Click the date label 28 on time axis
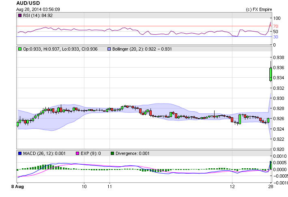Image resolution: width=288 pixels, height=197 pixels. (271, 186)
